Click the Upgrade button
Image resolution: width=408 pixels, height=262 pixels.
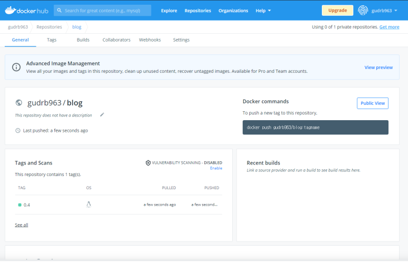[337, 11]
